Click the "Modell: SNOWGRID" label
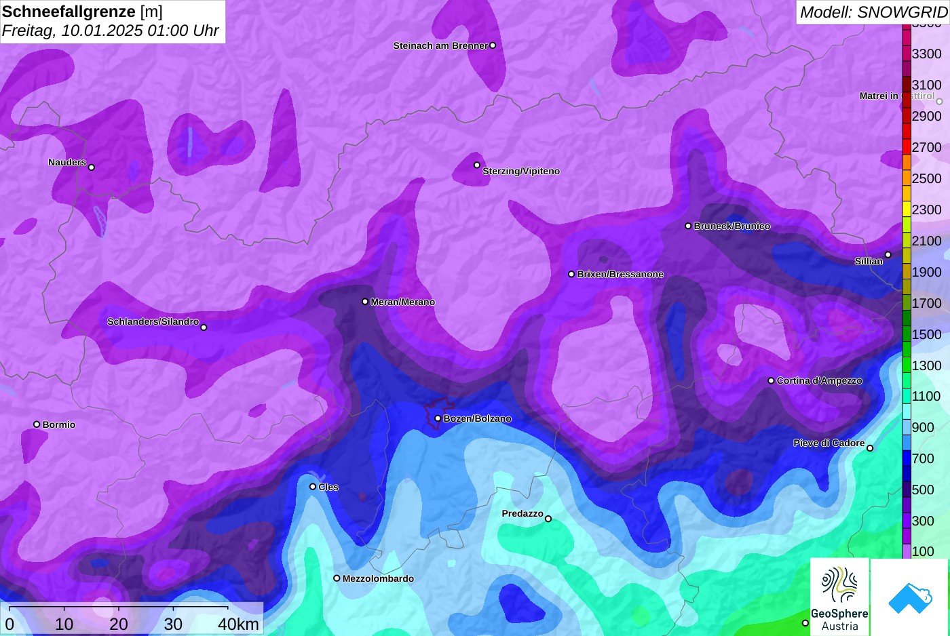 tap(873, 12)
